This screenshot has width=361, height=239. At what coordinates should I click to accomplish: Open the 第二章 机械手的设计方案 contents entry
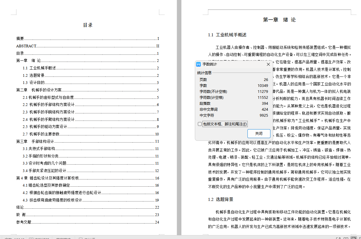tap(88, 90)
